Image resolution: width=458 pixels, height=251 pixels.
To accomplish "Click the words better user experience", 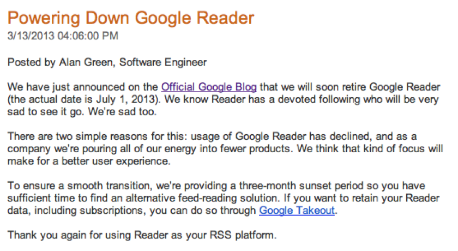I will [116, 161].
